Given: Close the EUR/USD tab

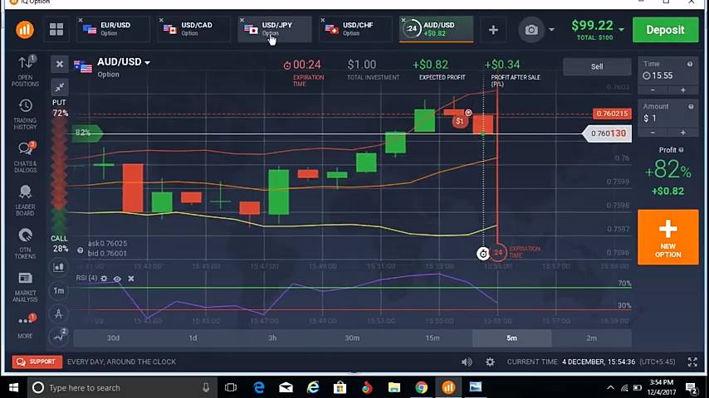Looking at the screenshot, I should tap(81, 21).
